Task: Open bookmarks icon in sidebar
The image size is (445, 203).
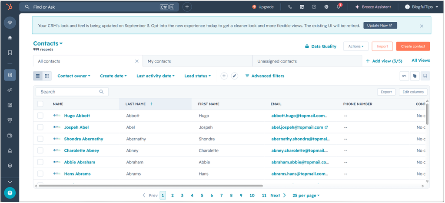Action: point(10,53)
